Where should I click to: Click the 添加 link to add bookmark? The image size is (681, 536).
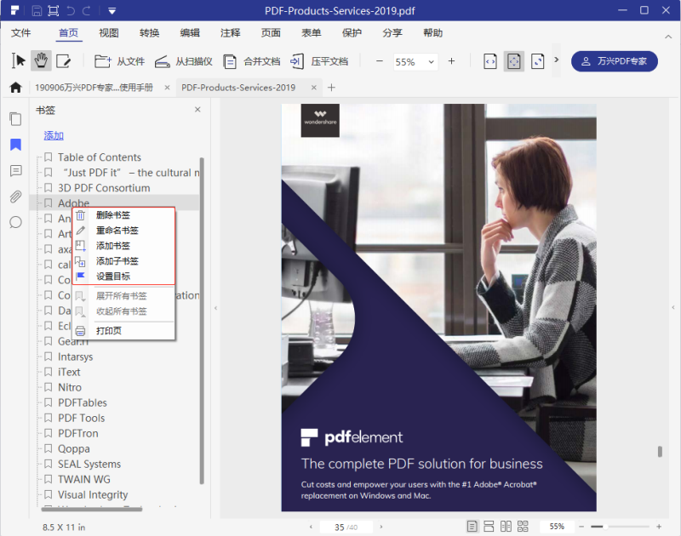(53, 135)
